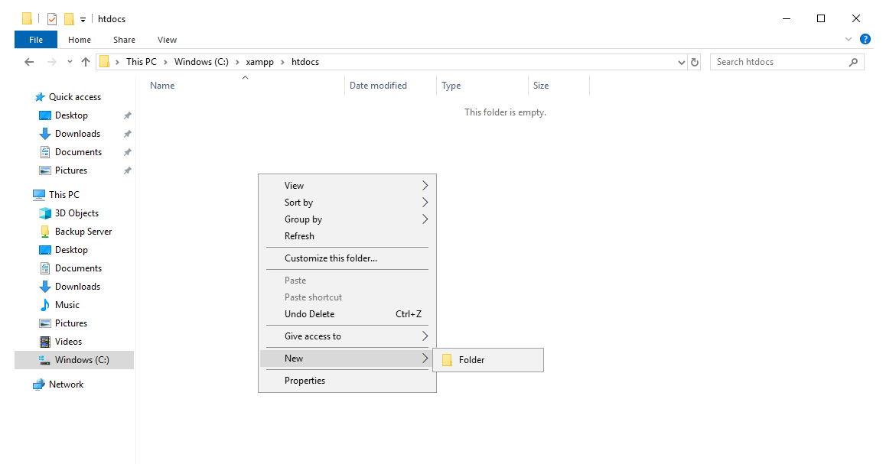Click the Properties quick access toolbar icon
The image size is (886, 464).
(x=52, y=19)
